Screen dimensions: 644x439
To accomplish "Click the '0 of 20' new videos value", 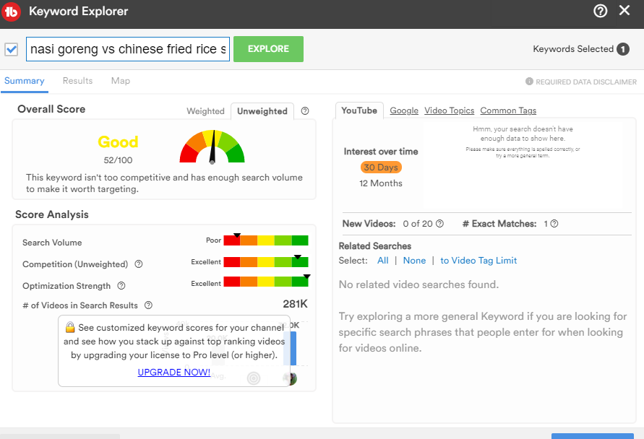I will coord(418,224).
